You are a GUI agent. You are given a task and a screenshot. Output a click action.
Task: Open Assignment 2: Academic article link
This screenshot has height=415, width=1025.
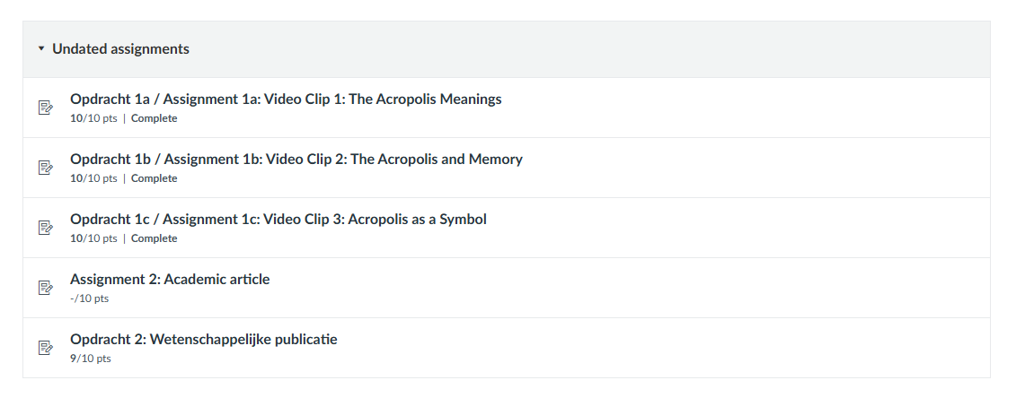(x=170, y=280)
